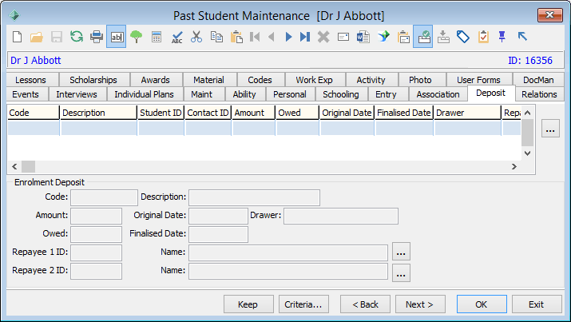Click the grid's vertical scrollbar down arrow
This screenshot has width=571, height=322.
527,153
